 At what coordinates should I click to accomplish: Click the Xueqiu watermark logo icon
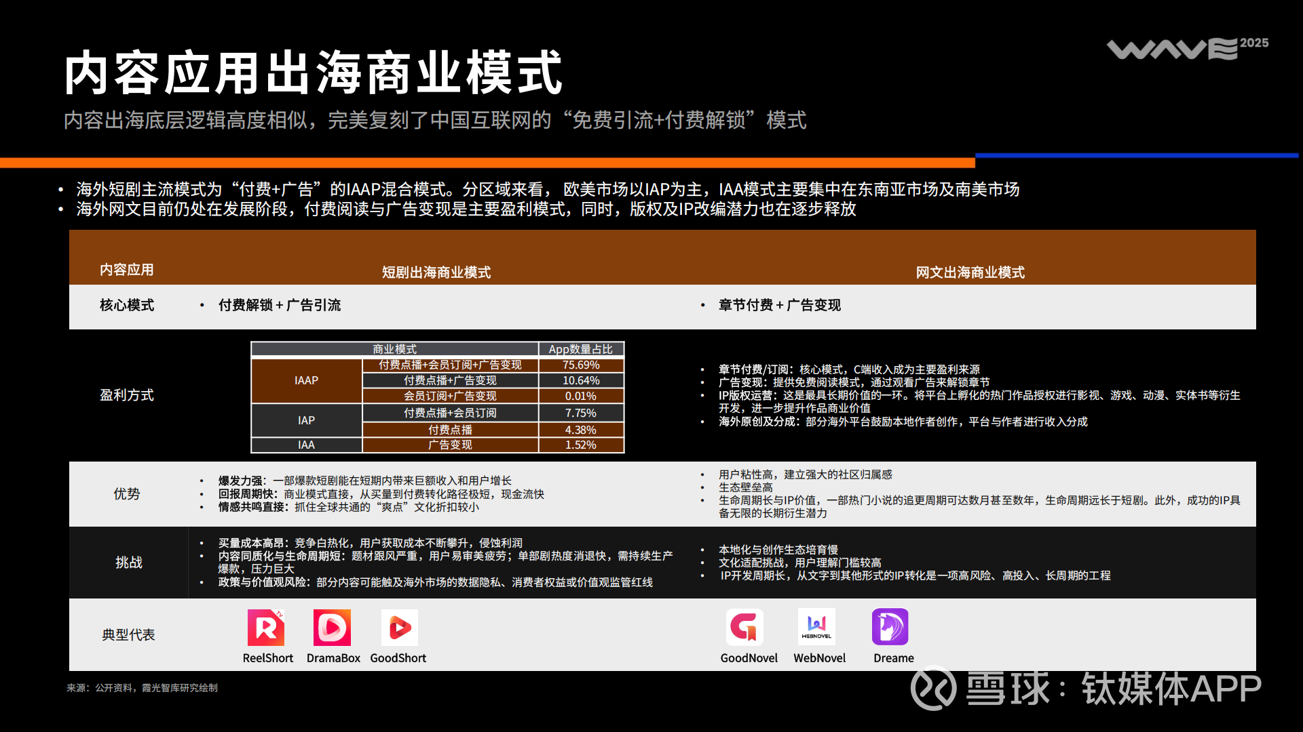(932, 689)
